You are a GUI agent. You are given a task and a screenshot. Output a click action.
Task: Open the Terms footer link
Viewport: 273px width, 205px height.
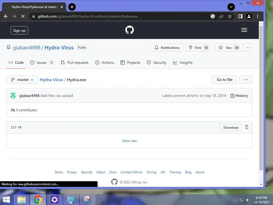[59, 172]
